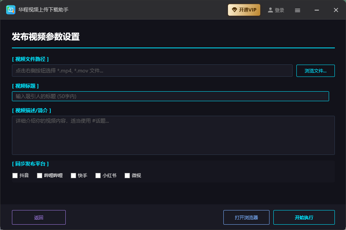Click the 登录 user avatar icon
Viewport: 346px width, 230px height.
coord(271,10)
